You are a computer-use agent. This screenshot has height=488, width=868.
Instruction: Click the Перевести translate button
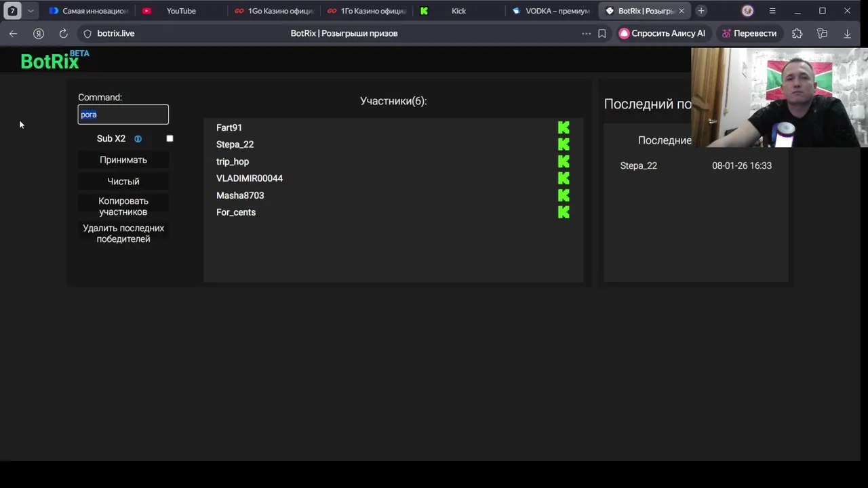(x=749, y=33)
